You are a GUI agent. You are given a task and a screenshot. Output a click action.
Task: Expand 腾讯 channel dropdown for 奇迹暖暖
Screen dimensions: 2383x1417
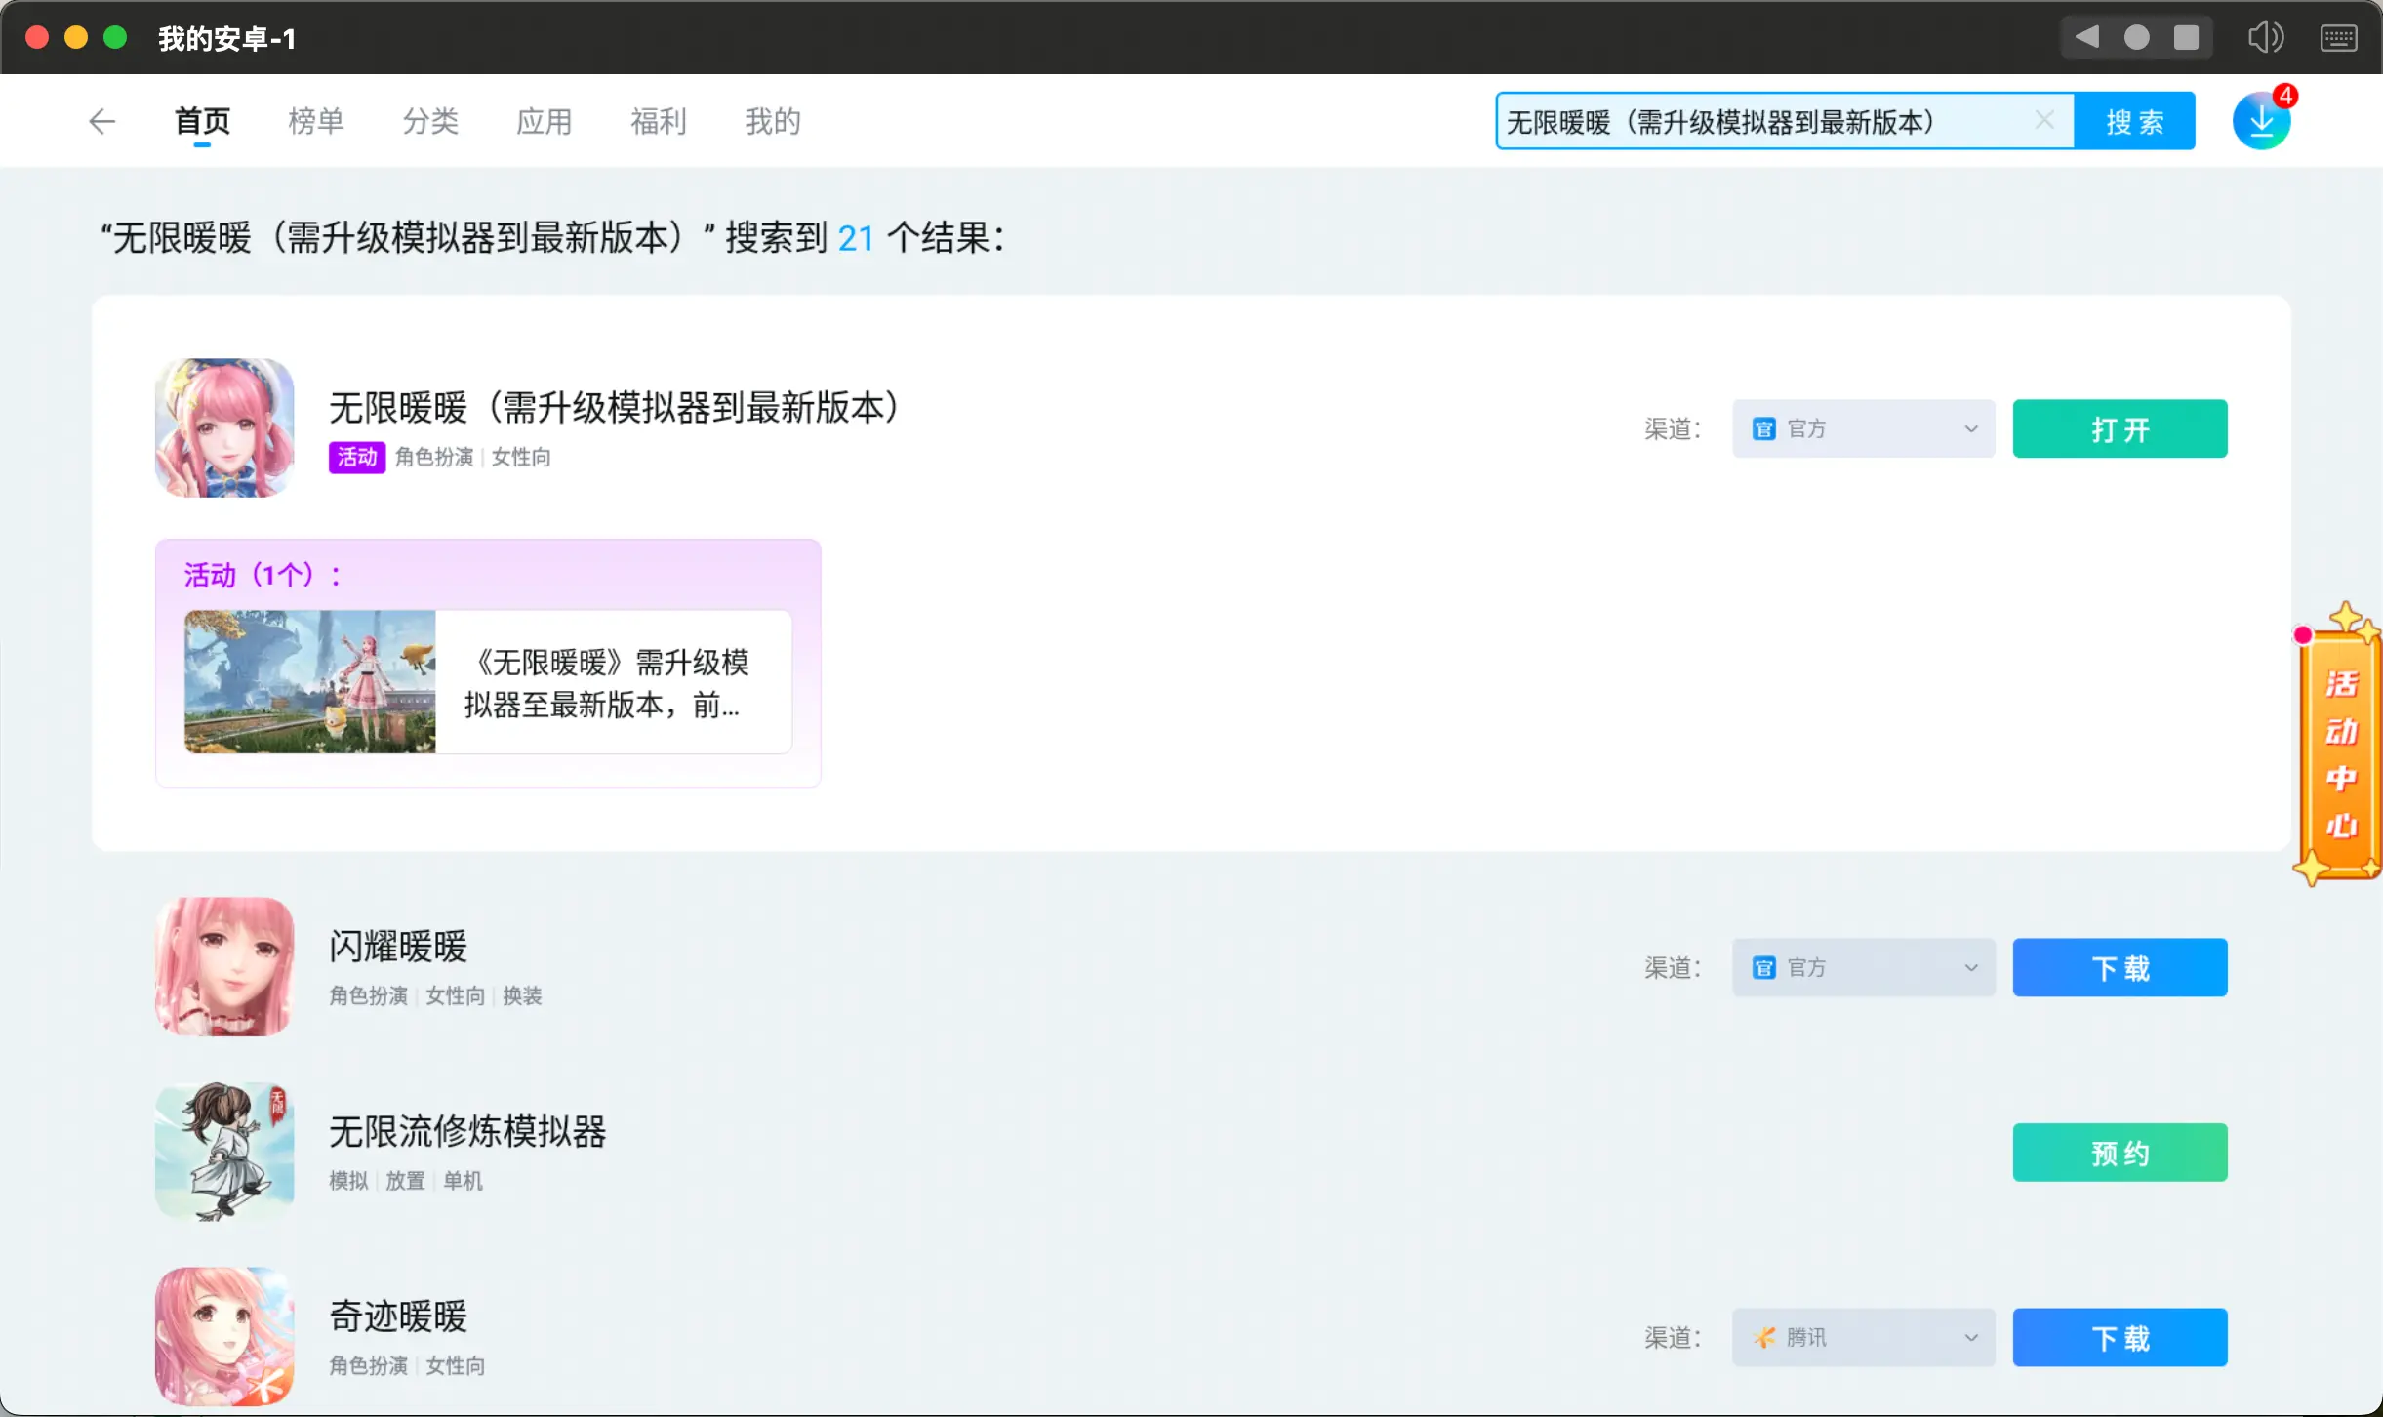tap(1863, 1337)
